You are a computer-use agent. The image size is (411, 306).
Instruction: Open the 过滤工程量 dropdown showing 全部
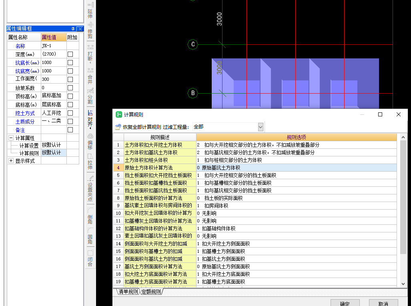tap(261, 127)
